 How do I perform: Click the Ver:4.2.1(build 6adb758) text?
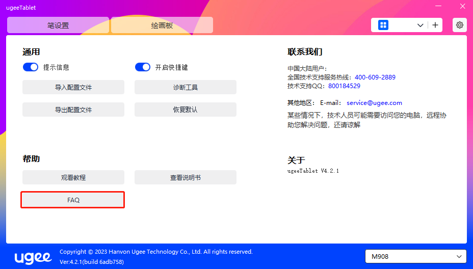(x=92, y=262)
